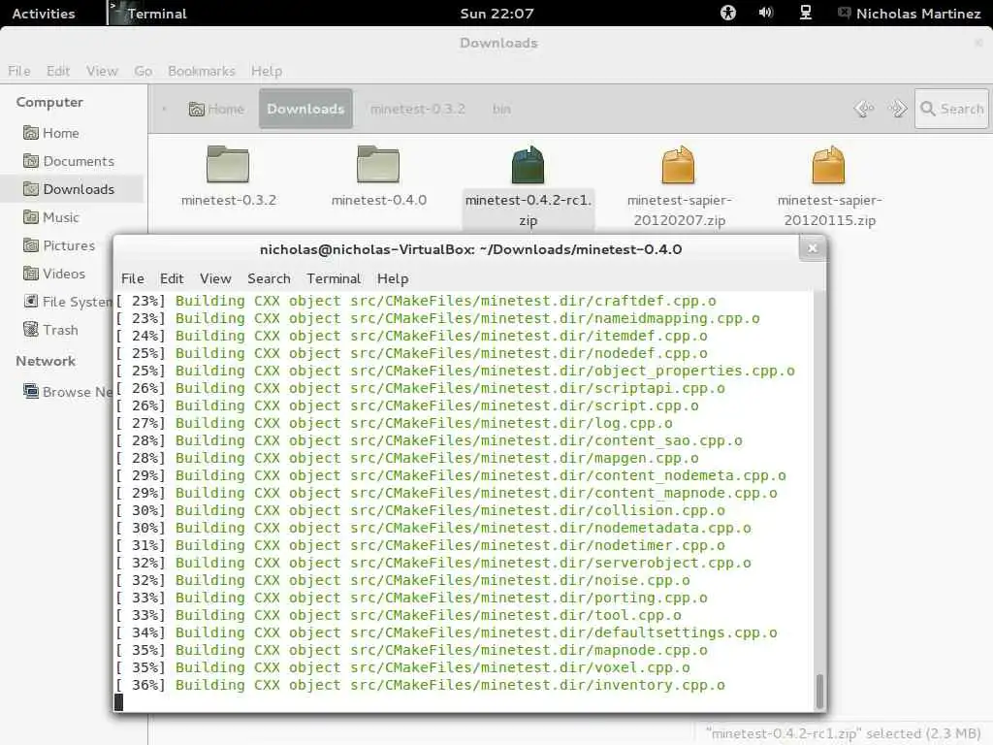Go to bin in the path bar
Screen dimensions: 993x745
pyautogui.click(x=501, y=109)
